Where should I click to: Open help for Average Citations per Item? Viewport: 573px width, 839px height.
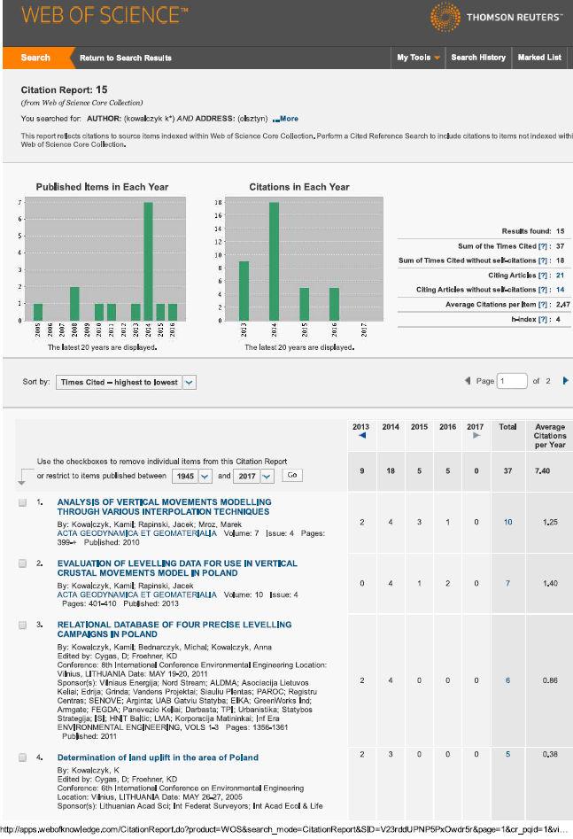(543, 305)
